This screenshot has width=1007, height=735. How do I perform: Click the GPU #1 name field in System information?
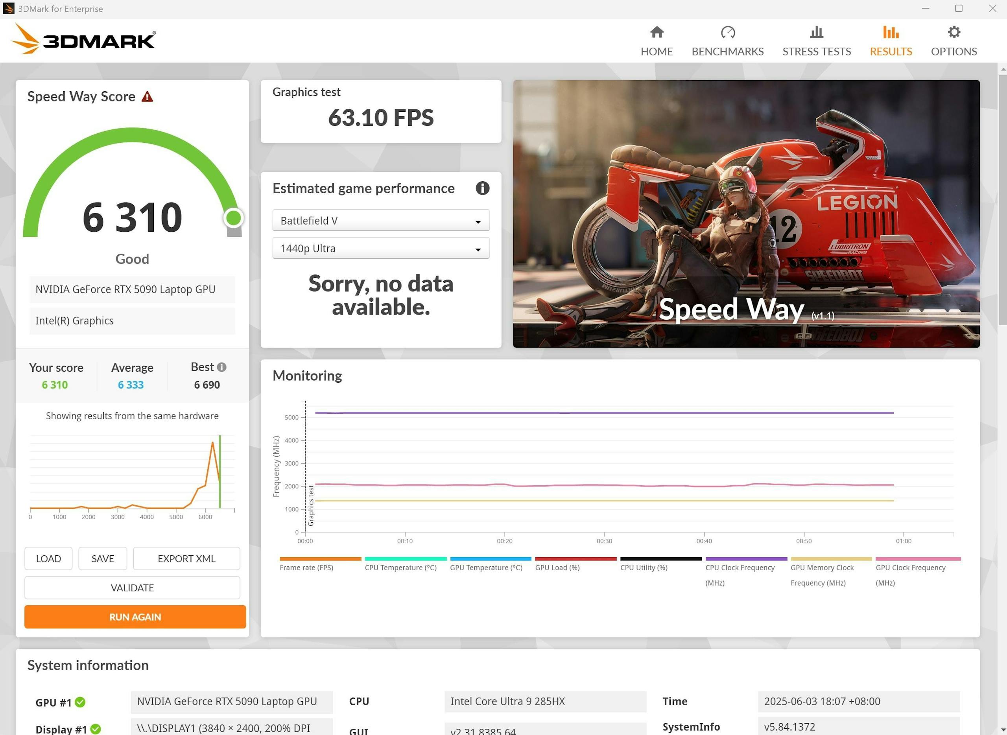(x=232, y=702)
